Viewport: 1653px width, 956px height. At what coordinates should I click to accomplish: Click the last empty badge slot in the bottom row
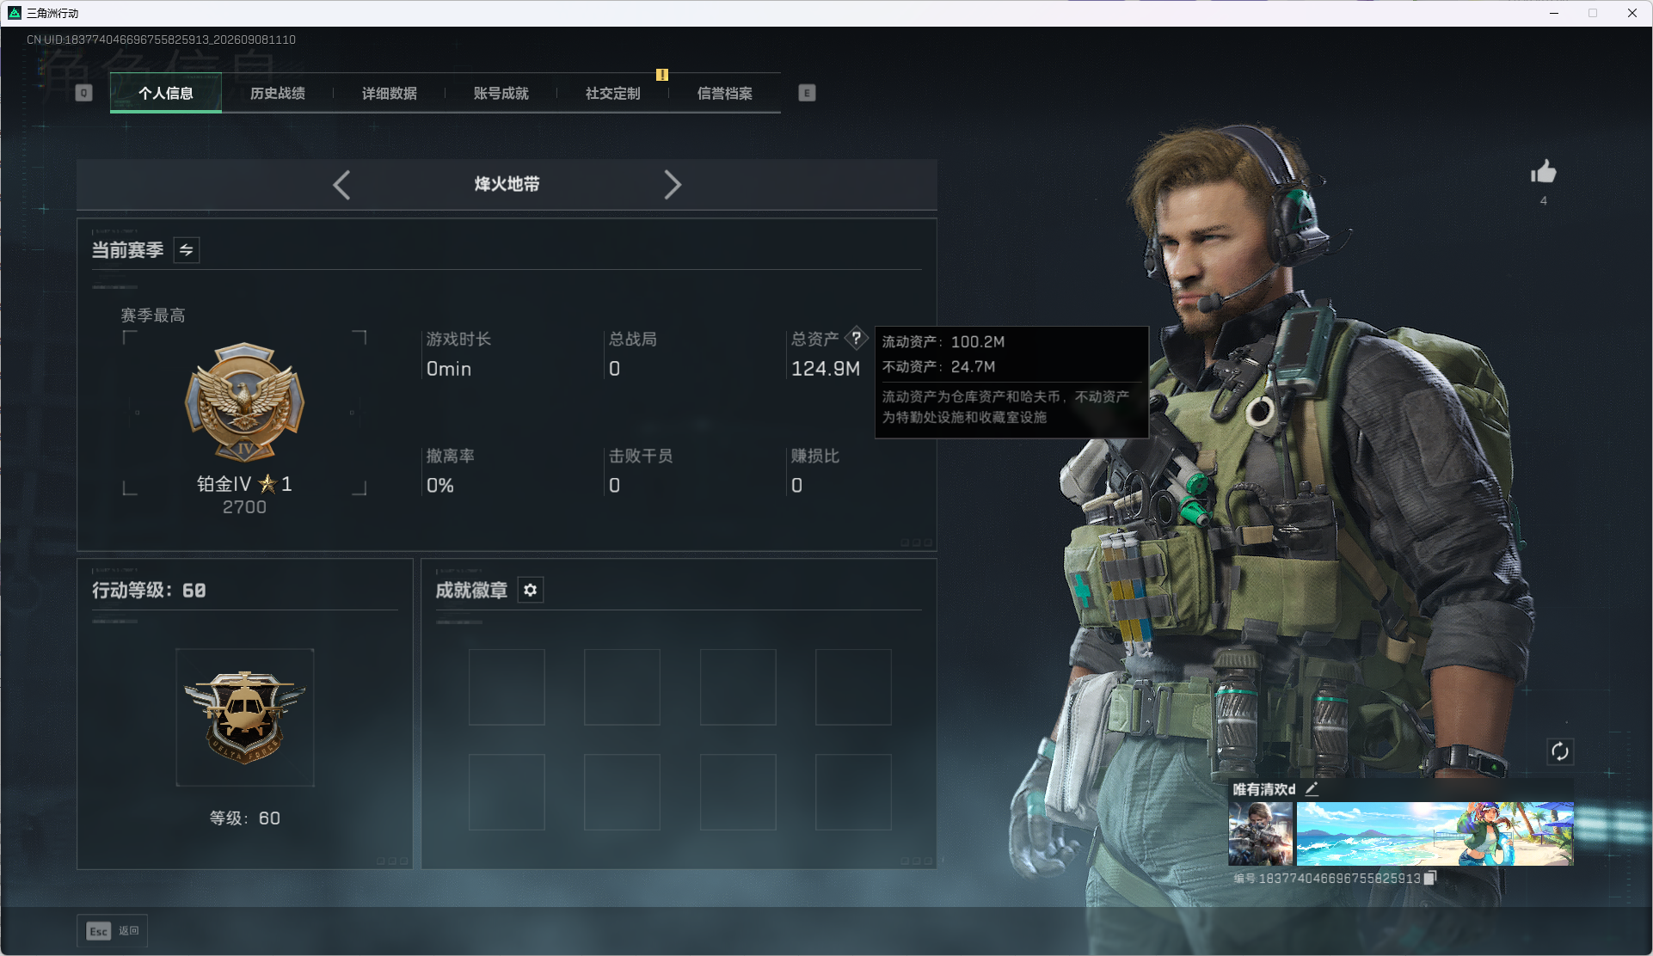coord(853,792)
